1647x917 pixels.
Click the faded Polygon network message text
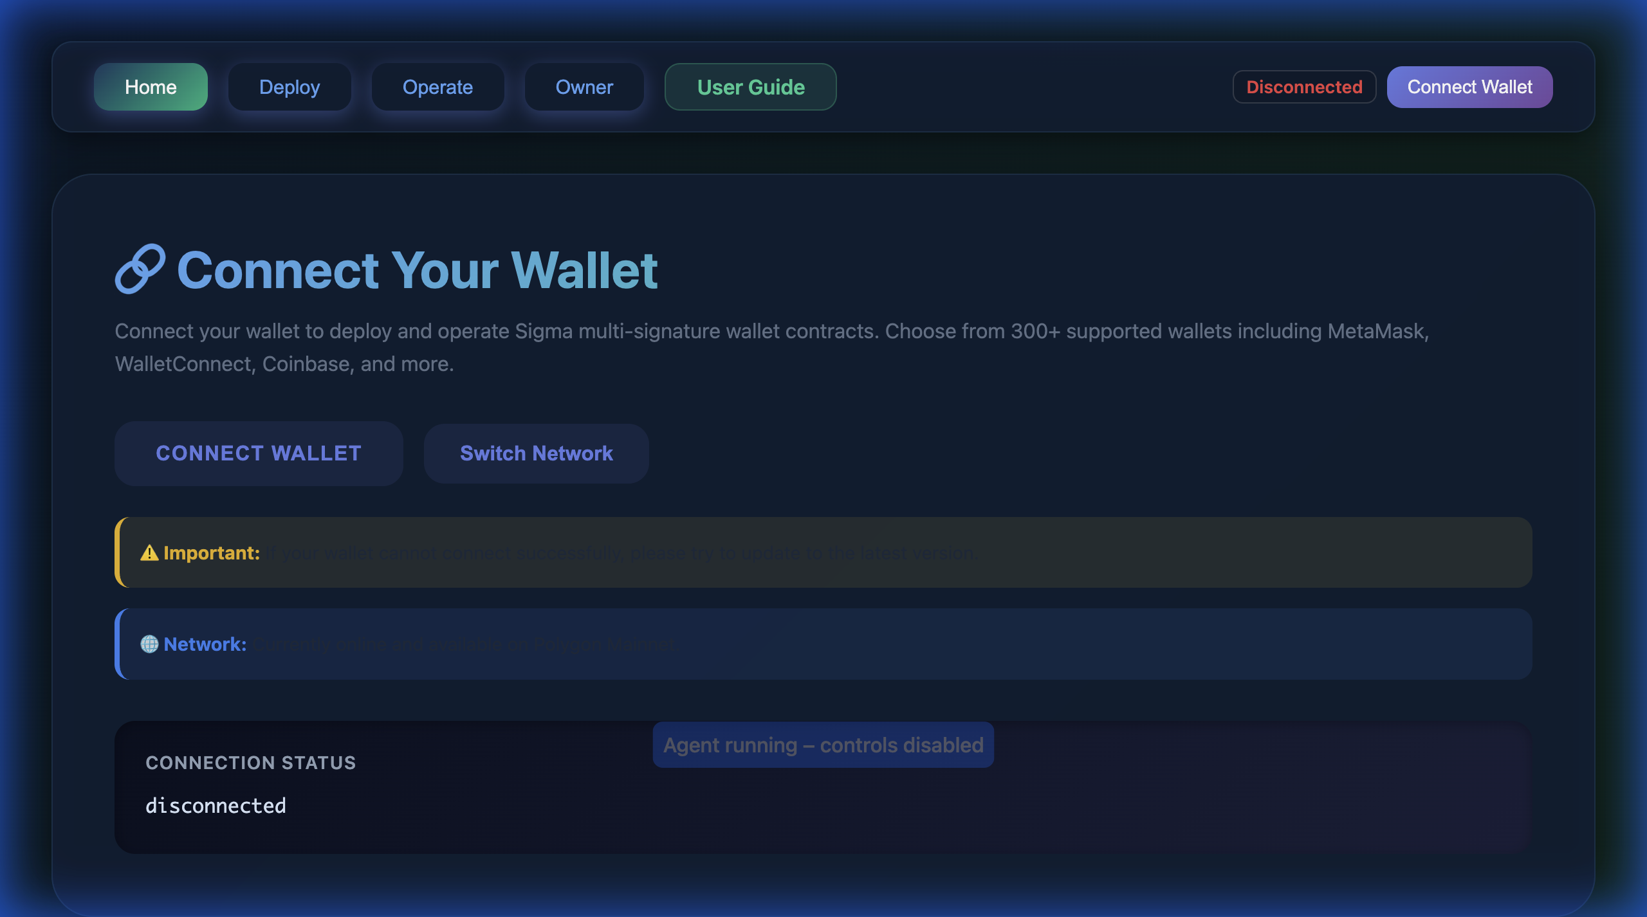[x=465, y=644]
